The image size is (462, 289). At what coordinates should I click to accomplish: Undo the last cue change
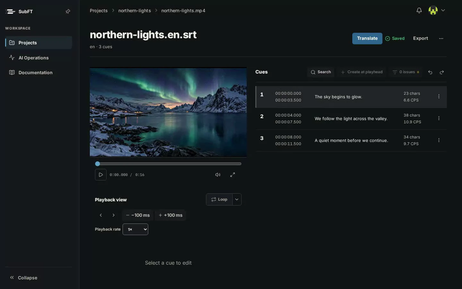[x=430, y=72]
